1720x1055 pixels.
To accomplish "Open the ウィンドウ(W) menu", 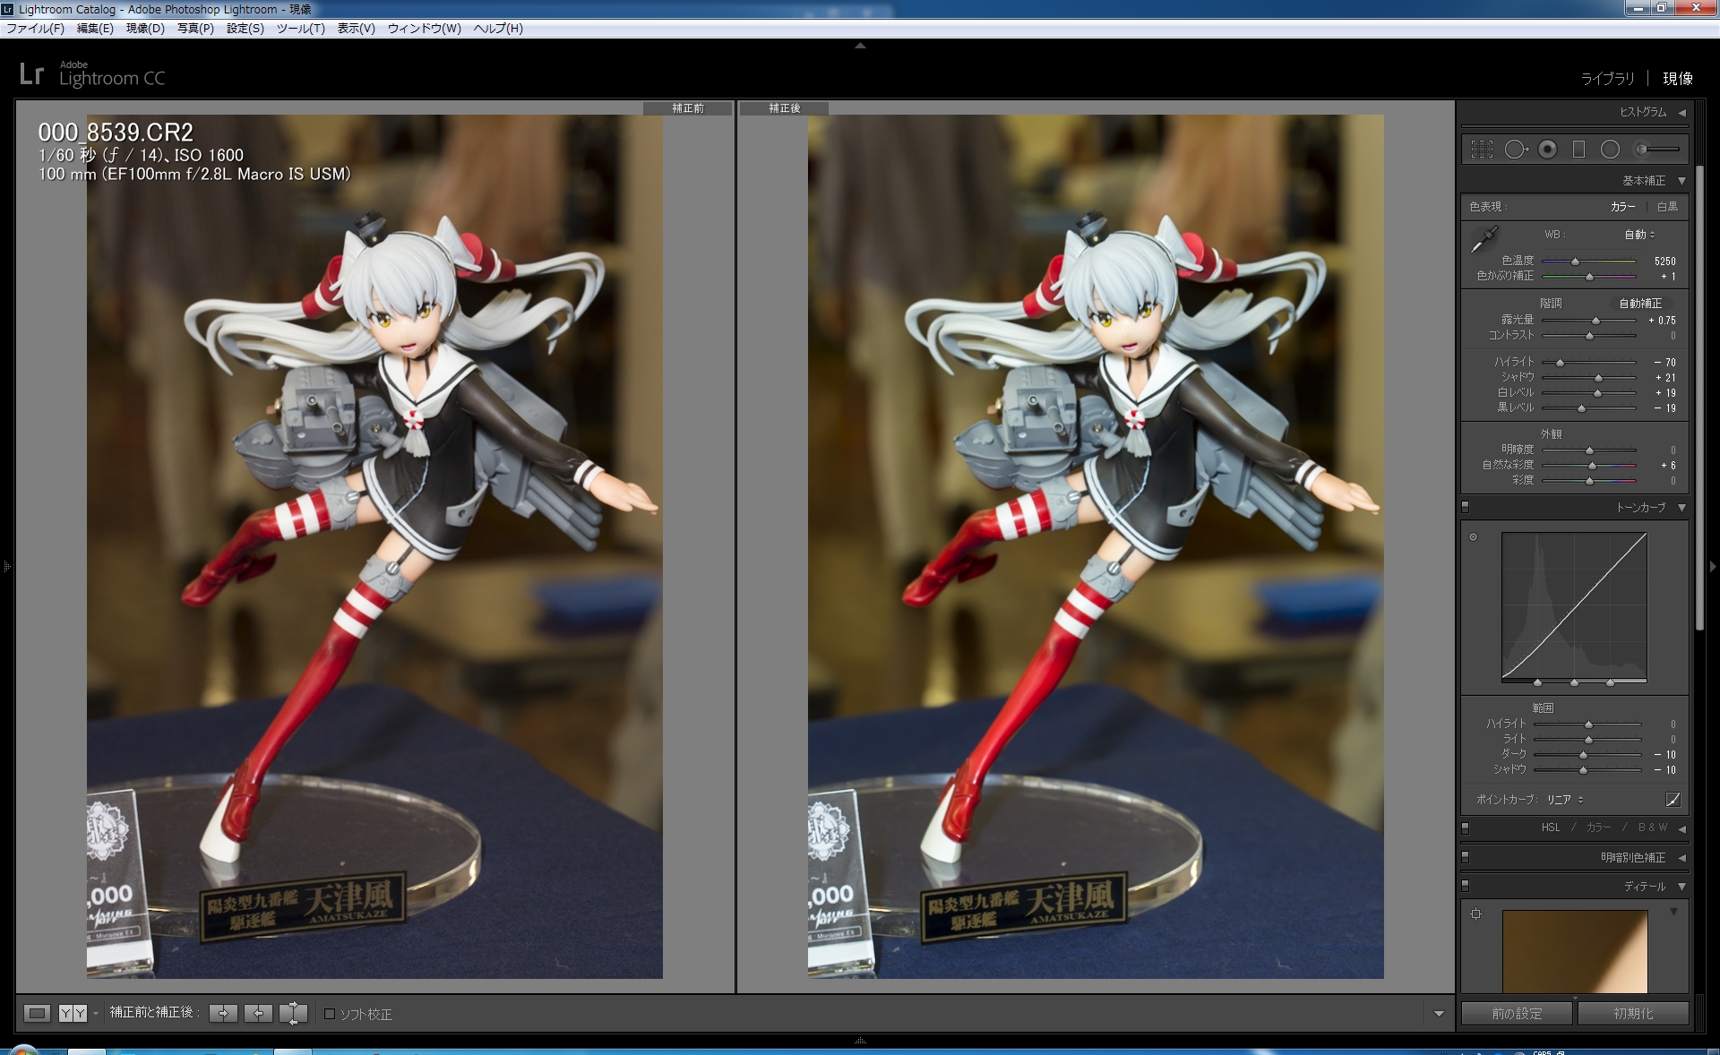I will point(424,29).
